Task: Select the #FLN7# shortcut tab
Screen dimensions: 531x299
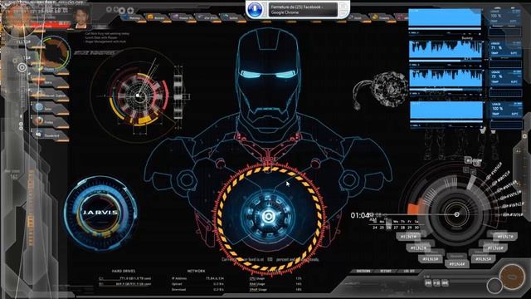Action: (505, 237)
